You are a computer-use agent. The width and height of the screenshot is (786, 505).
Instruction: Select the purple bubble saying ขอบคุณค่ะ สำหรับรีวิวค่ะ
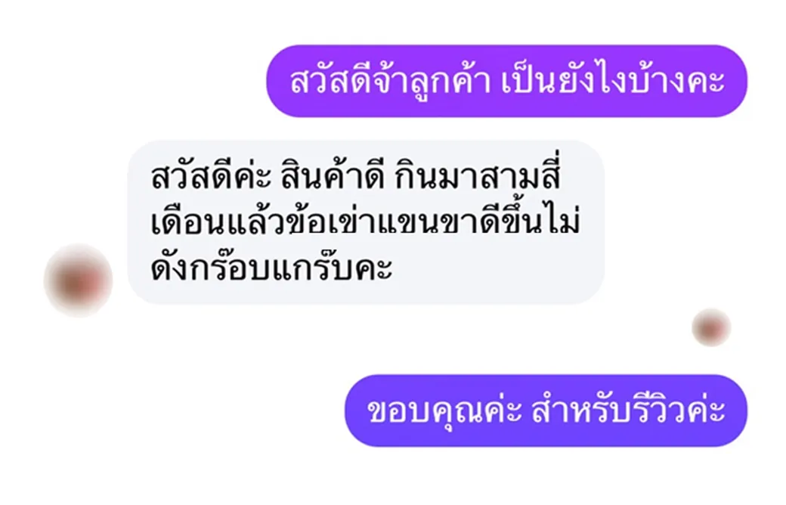click(546, 411)
